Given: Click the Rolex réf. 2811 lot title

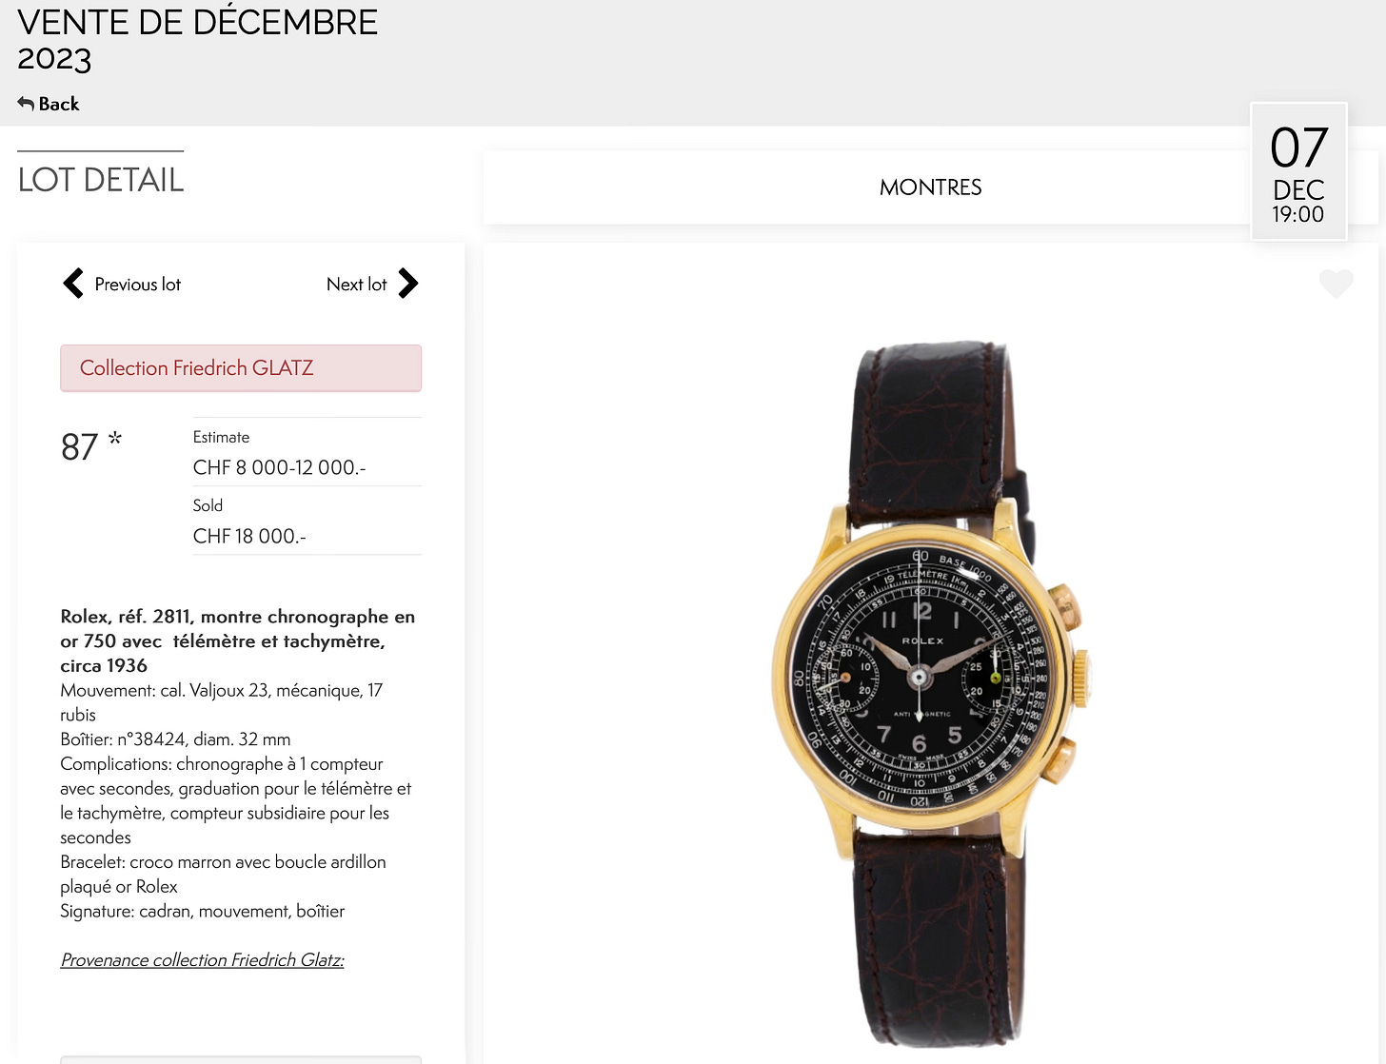Looking at the screenshot, I should point(238,640).
